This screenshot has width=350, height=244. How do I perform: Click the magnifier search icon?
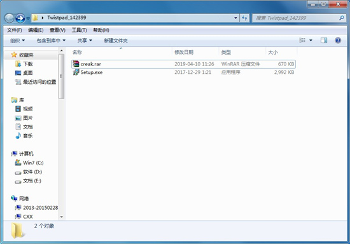[x=342, y=18]
